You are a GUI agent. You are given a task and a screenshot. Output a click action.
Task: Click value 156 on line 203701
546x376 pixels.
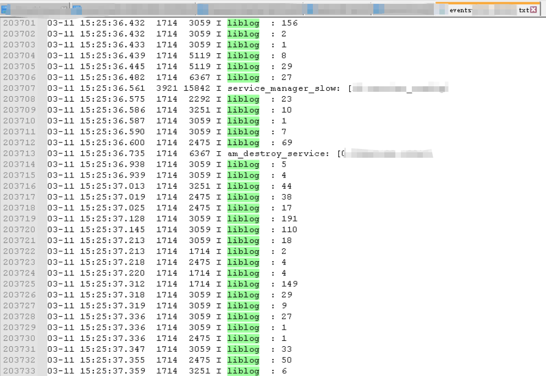[289, 23]
